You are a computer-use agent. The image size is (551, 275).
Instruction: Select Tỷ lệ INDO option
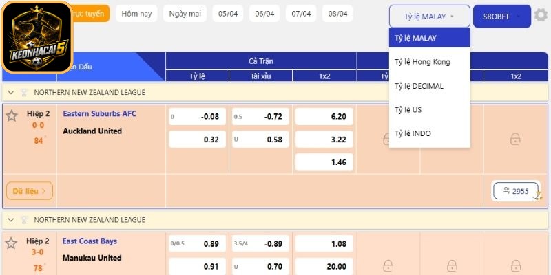(x=429, y=133)
